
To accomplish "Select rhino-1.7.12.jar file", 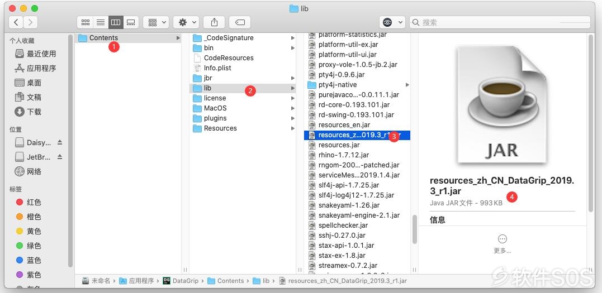I will (357, 155).
